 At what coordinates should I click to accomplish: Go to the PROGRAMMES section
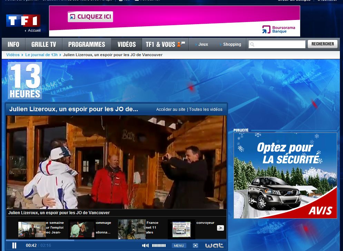(87, 44)
